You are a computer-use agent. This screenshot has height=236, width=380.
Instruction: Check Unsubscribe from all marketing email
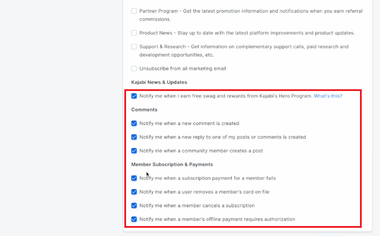(x=134, y=69)
